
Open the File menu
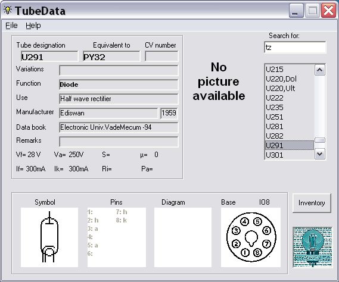pos(11,26)
